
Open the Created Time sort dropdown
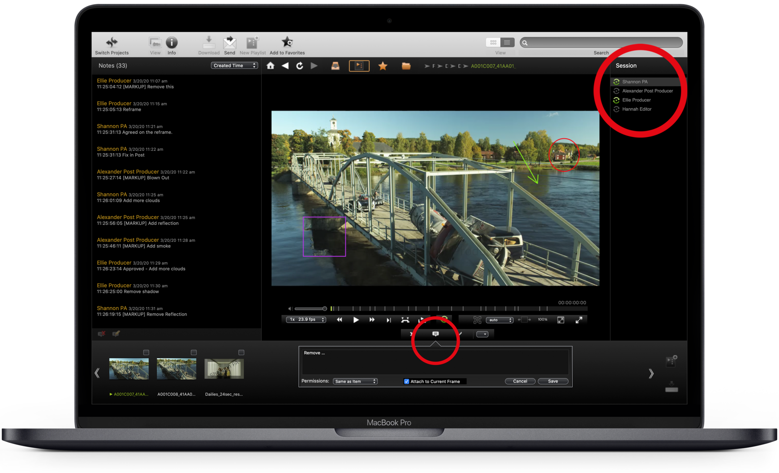234,65
